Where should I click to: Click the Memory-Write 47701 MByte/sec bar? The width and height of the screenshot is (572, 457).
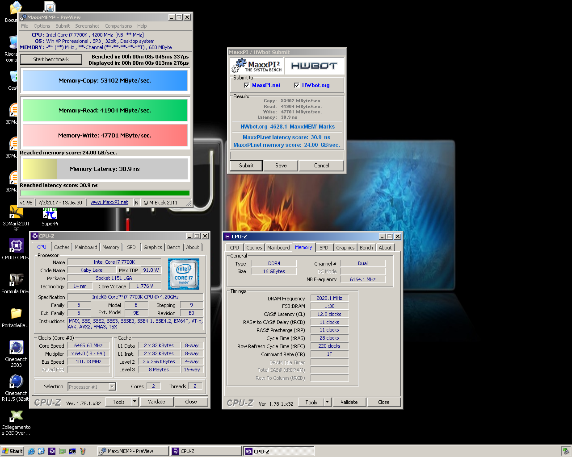(x=105, y=135)
